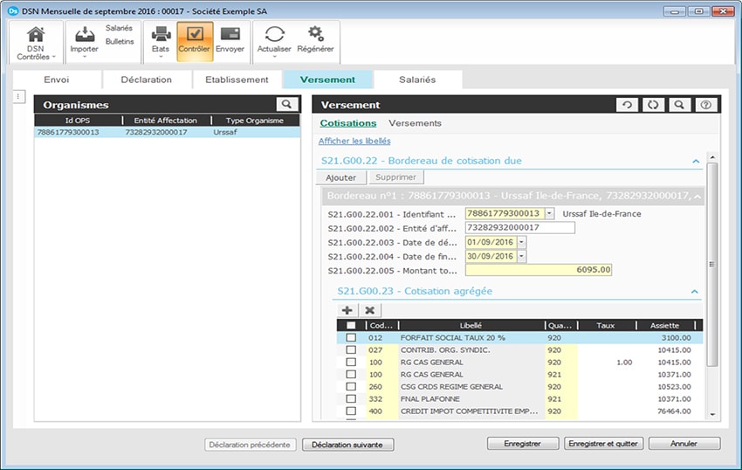Image resolution: width=742 pixels, height=470 pixels.
Task: Select Bulletins in the Importer group
Action: (120, 42)
